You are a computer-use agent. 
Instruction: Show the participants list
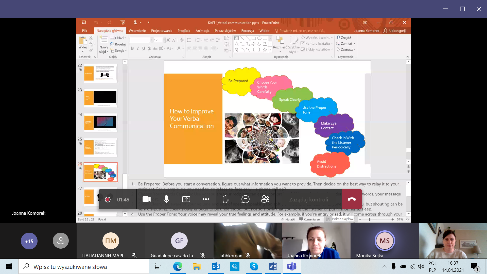click(x=265, y=199)
